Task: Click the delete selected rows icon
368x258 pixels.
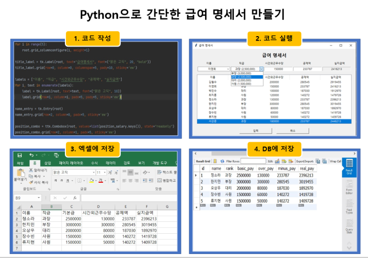Action: [291, 161]
